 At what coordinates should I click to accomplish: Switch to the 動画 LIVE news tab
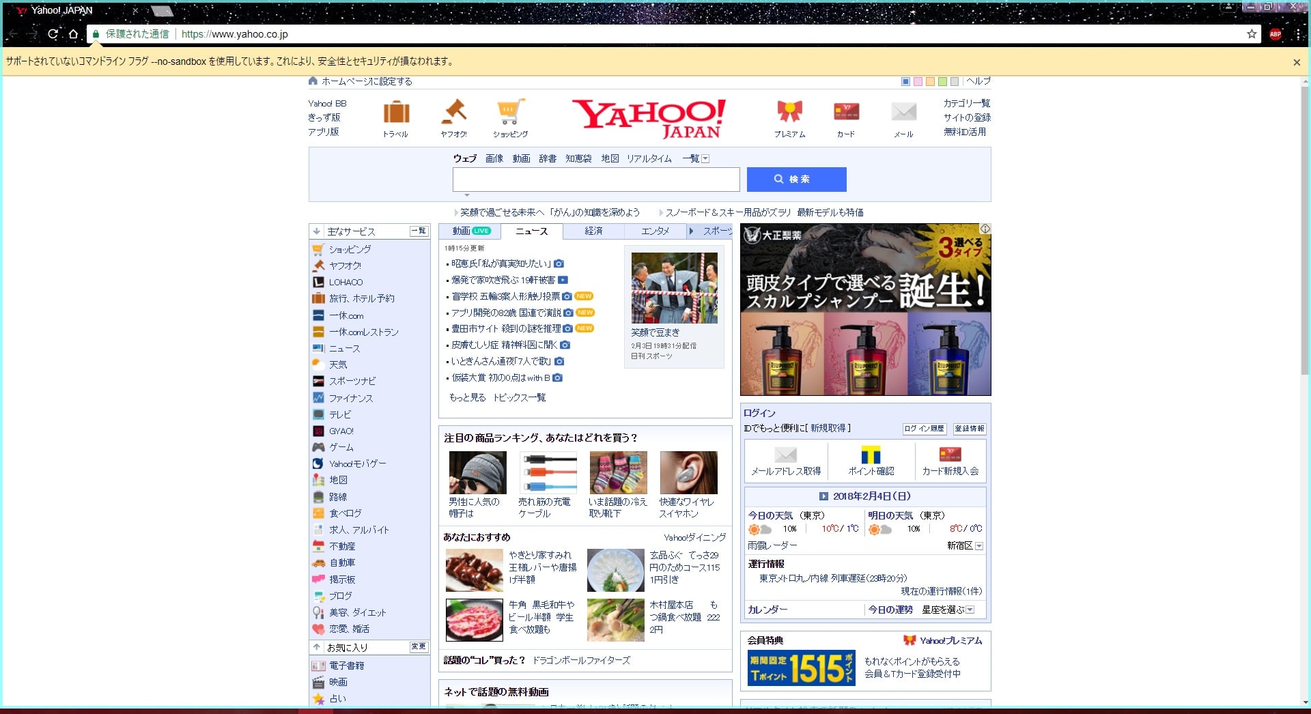click(x=470, y=231)
